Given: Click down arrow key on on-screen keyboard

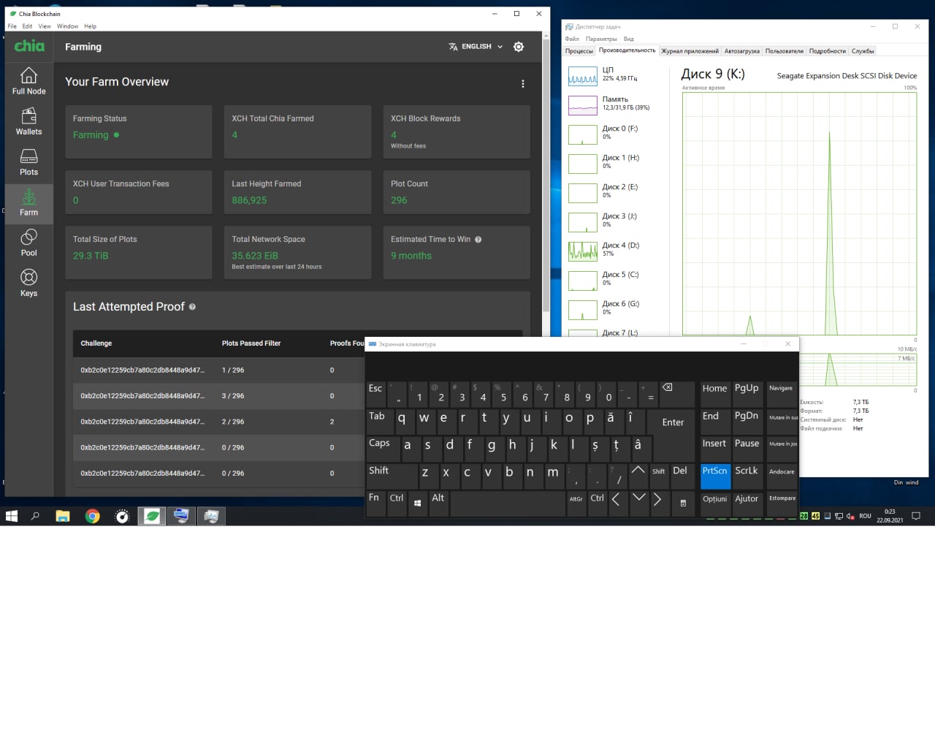Looking at the screenshot, I should (638, 503).
